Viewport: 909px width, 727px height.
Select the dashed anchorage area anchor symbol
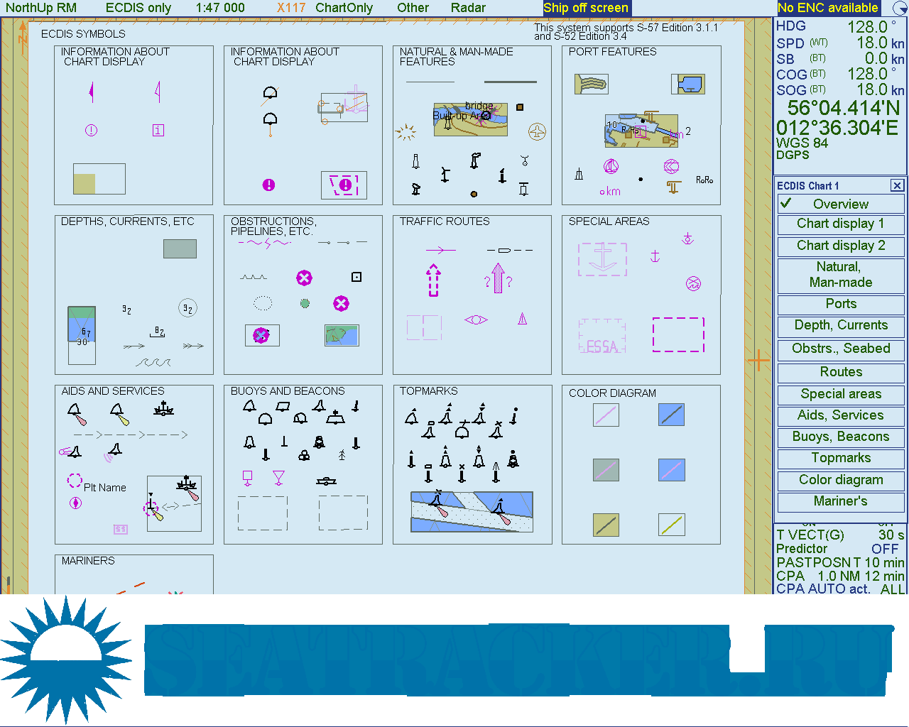pos(602,259)
